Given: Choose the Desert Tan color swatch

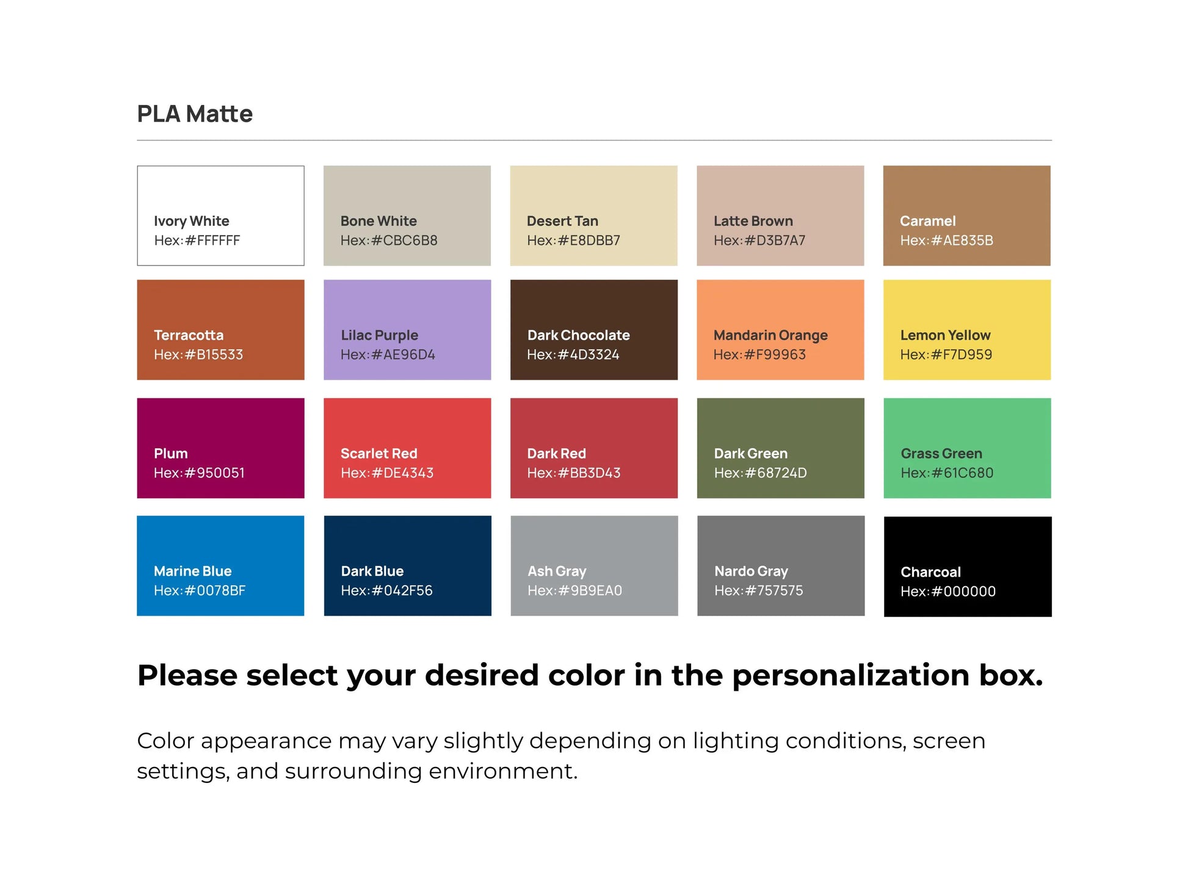Looking at the screenshot, I should pyautogui.click(x=593, y=216).
